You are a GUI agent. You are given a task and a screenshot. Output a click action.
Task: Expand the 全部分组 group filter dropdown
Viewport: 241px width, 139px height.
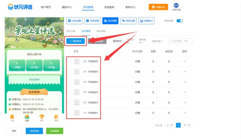(x=157, y=41)
